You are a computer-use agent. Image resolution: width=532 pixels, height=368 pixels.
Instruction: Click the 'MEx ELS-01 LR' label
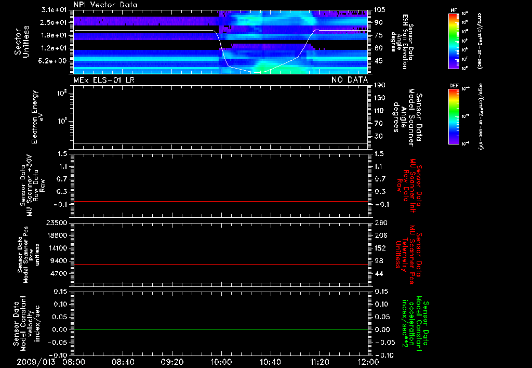[104, 80]
